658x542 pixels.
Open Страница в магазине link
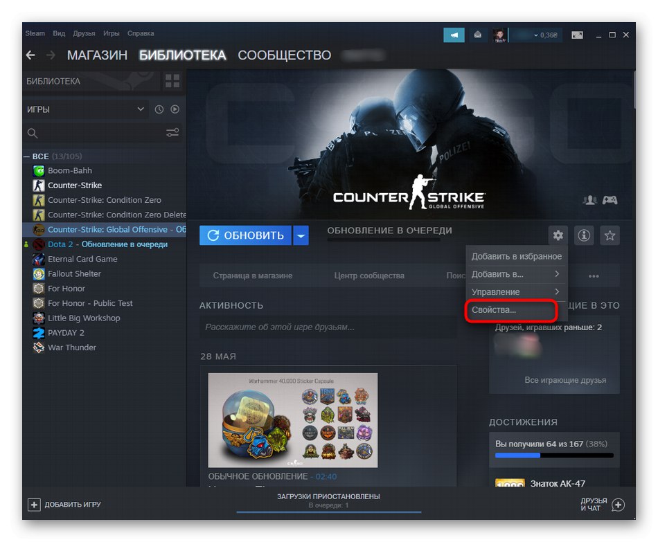[253, 275]
